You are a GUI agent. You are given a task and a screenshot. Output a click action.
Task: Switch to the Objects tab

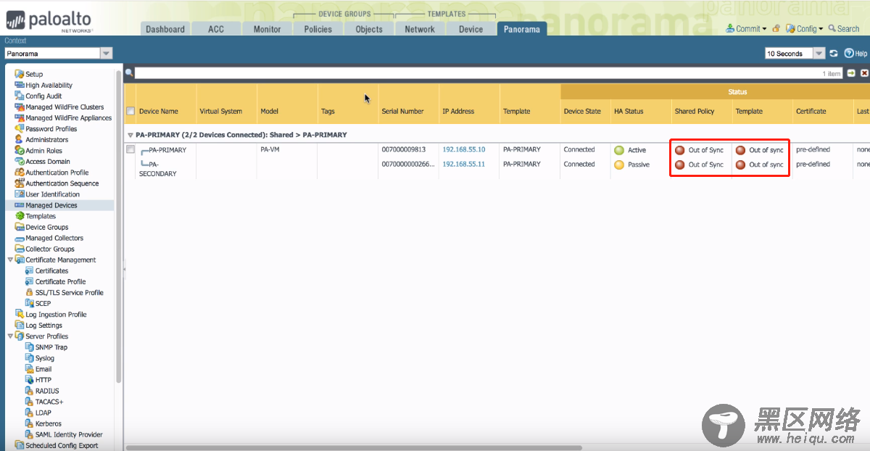point(369,29)
